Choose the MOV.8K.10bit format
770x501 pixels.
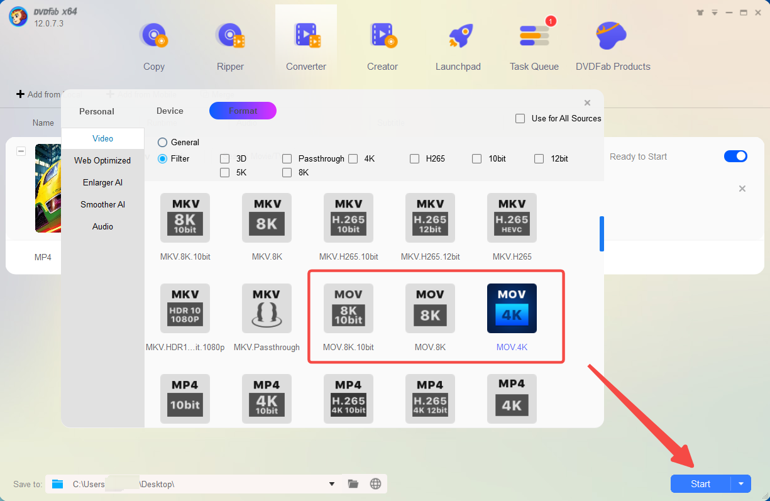point(348,308)
